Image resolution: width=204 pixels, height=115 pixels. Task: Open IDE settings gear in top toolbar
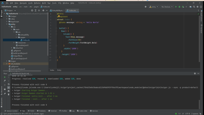(197, 7)
